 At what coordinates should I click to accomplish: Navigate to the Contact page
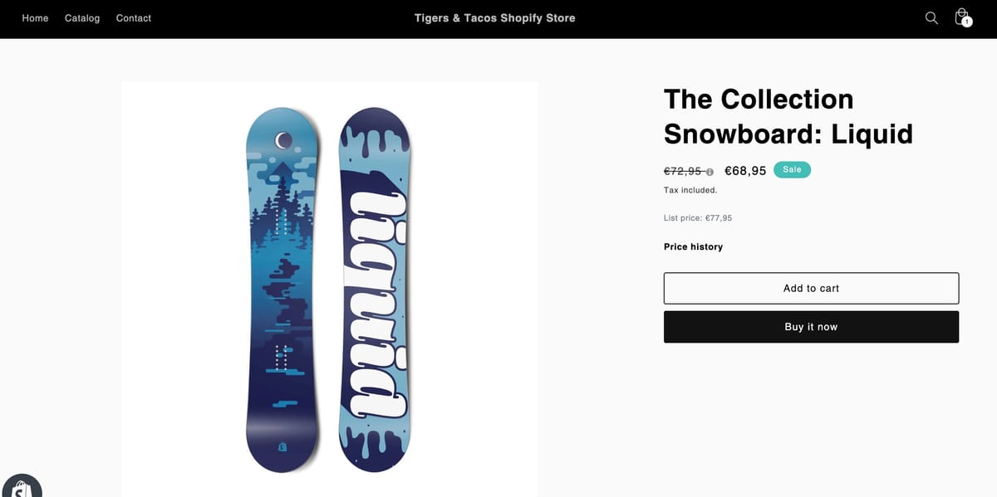coord(134,18)
